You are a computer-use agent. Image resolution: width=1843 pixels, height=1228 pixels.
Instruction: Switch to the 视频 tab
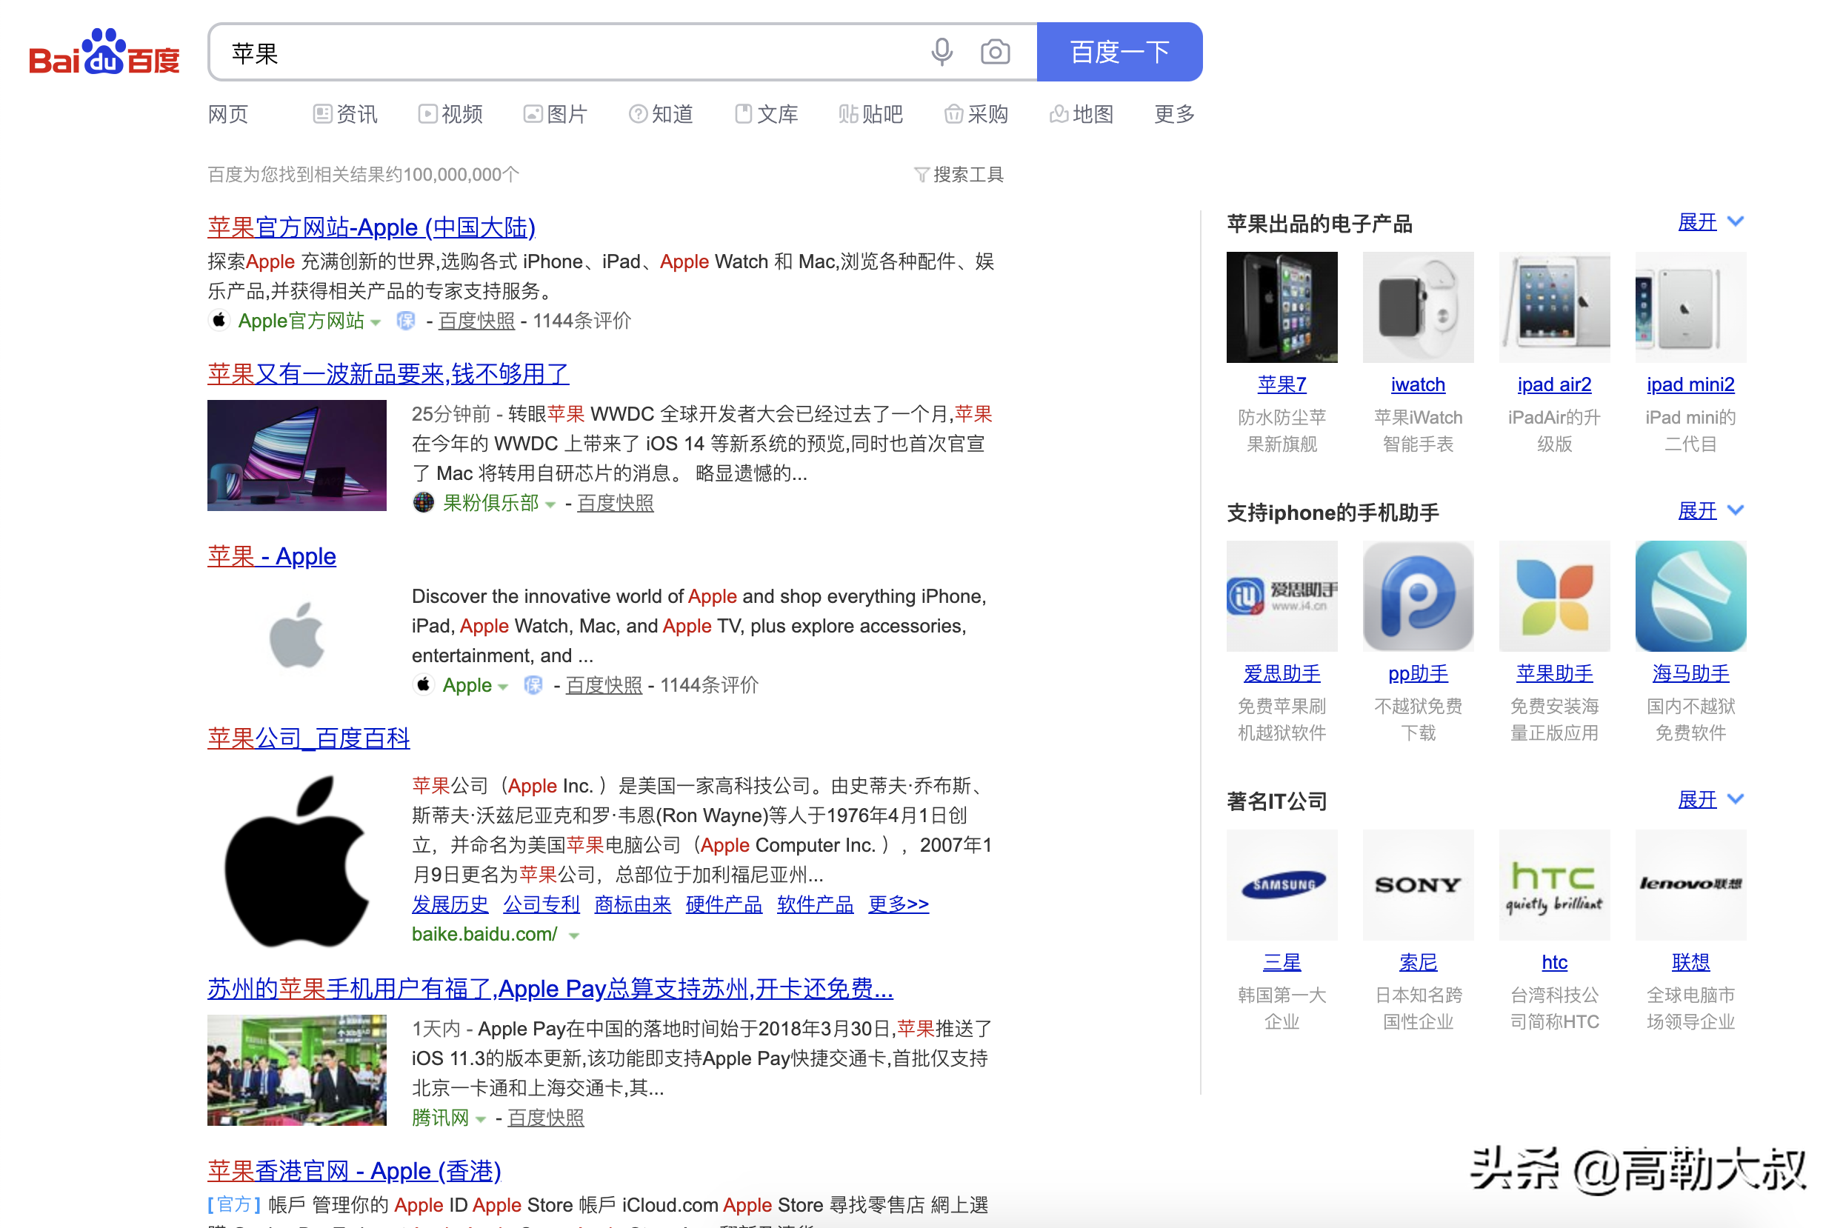(450, 114)
